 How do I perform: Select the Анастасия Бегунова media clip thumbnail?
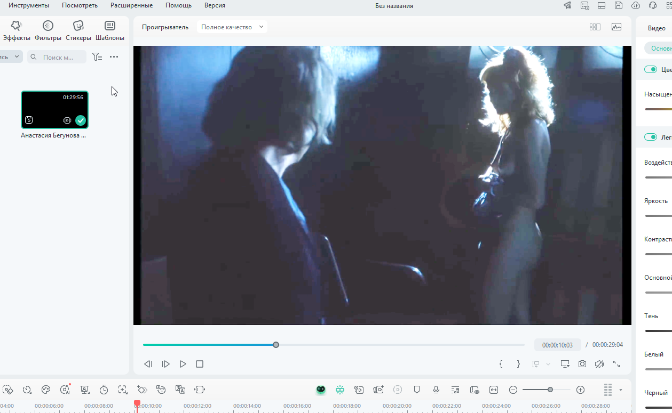tap(54, 110)
